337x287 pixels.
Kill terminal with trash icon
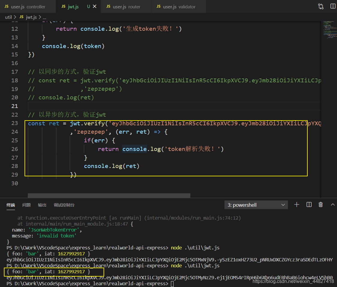pos(321,205)
